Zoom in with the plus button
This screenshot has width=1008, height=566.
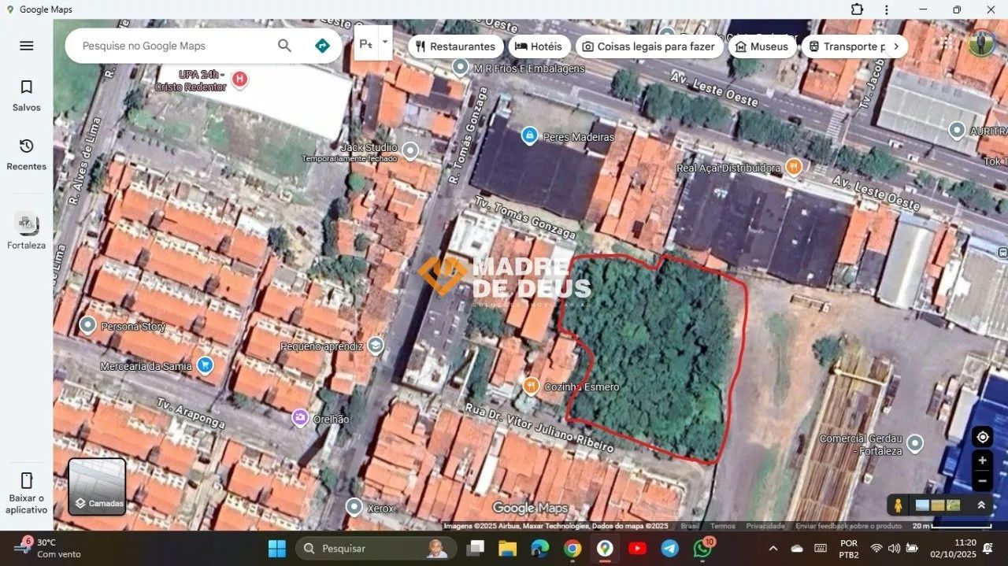tap(982, 461)
